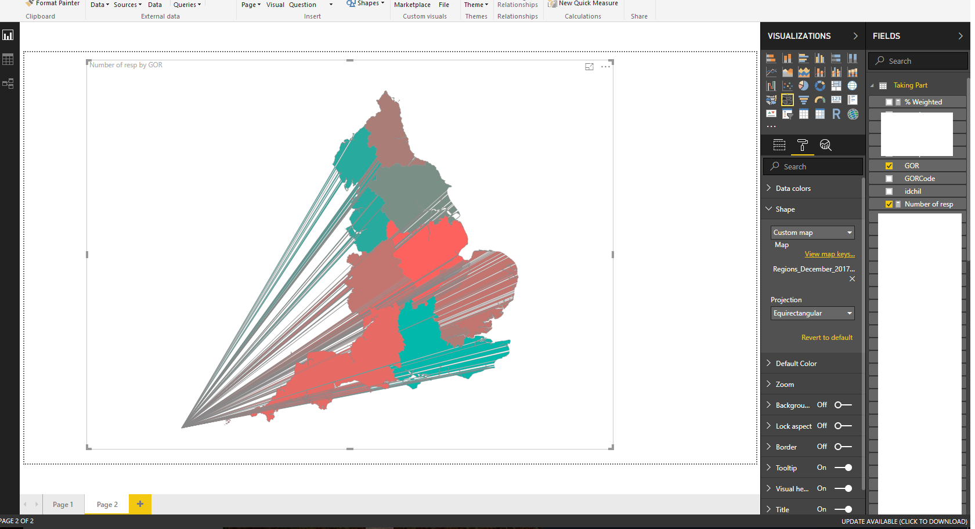Open the Equirectangular projection dropdown
Viewport: 975px width, 529px height.
point(813,313)
